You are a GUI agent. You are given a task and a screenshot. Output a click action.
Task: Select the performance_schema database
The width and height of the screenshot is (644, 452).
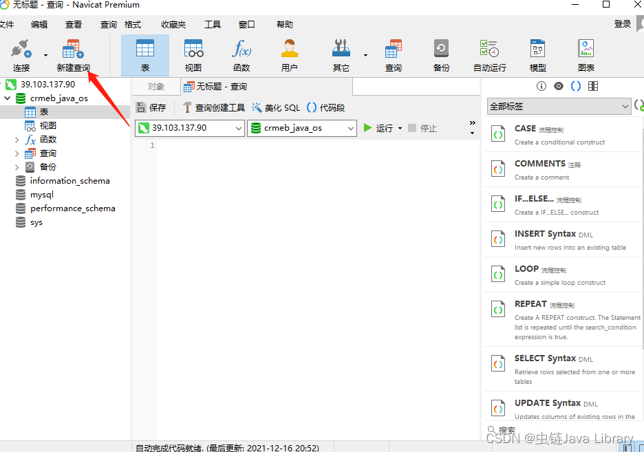(72, 208)
